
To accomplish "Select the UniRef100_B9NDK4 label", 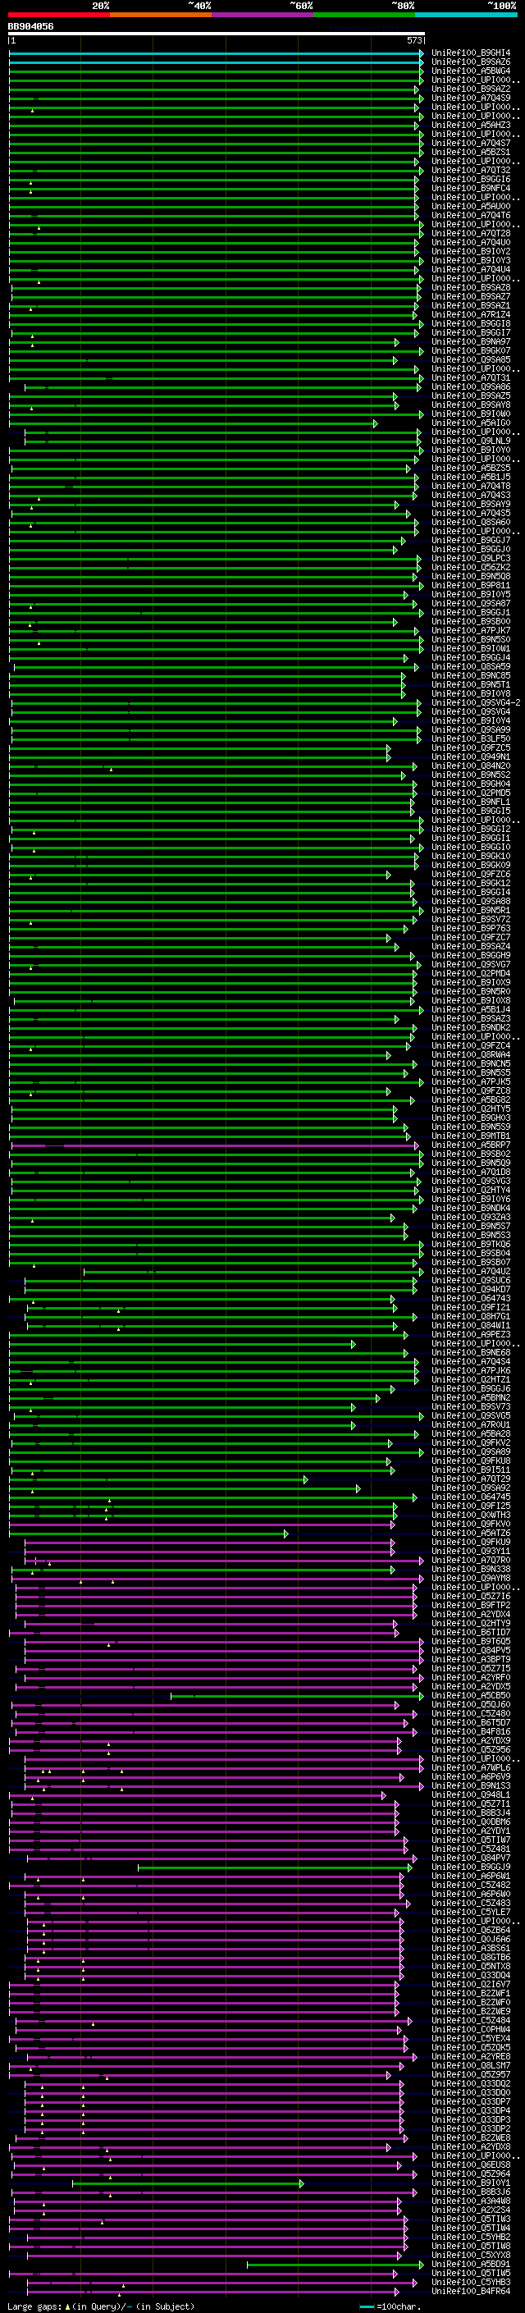I will click(471, 1208).
